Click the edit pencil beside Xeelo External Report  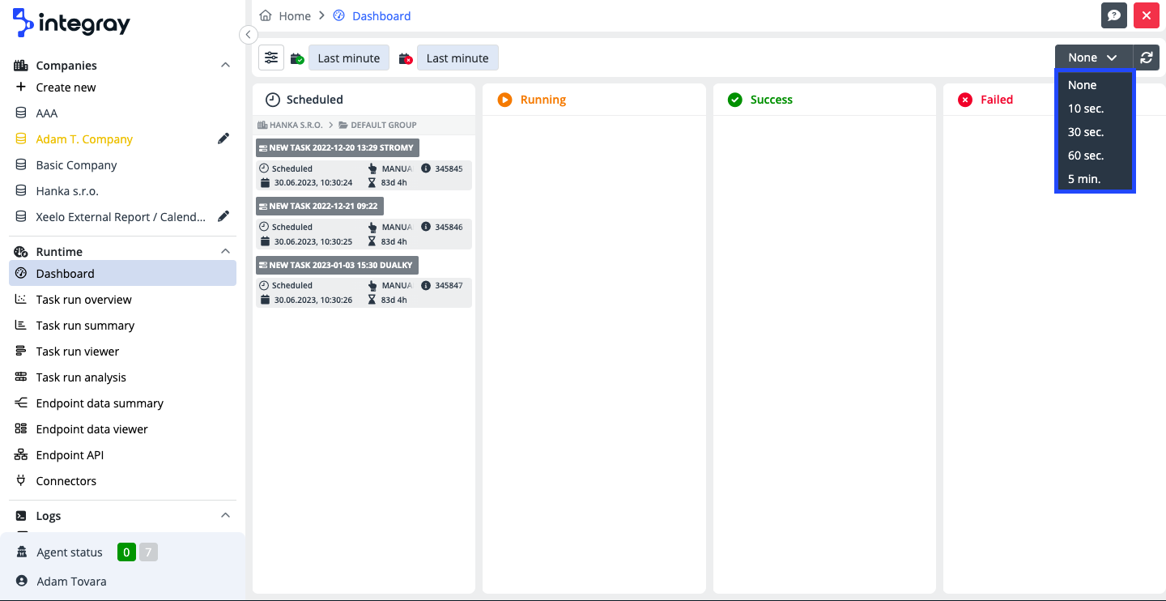point(223,217)
